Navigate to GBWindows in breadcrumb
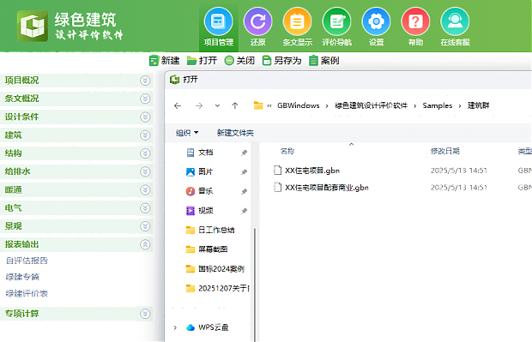This screenshot has width=532, height=342. (299, 105)
